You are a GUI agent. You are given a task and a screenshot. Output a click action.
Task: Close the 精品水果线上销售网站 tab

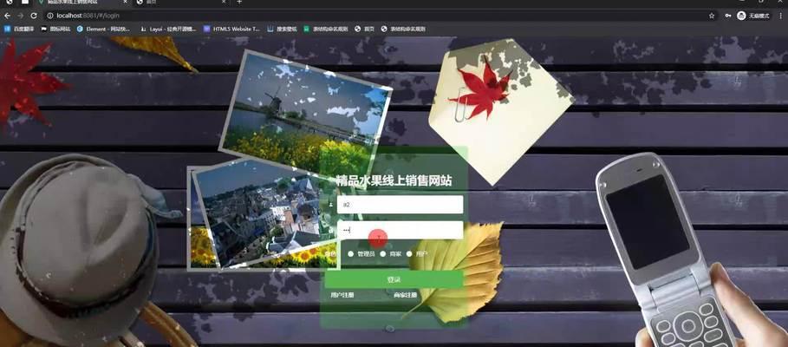click(x=125, y=2)
